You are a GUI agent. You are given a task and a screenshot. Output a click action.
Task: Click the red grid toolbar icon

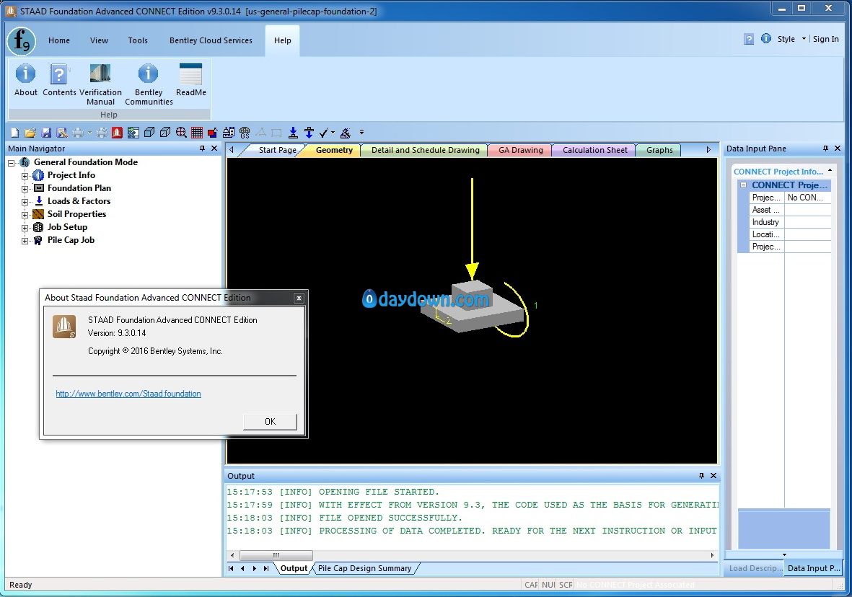(197, 133)
